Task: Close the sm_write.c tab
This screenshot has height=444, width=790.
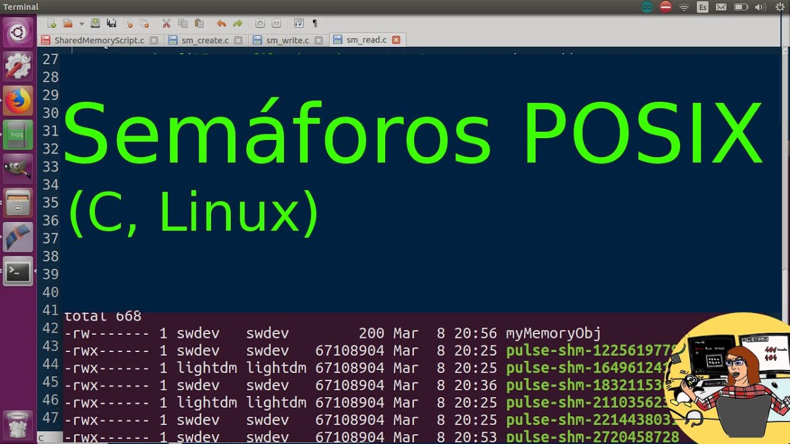Action: [x=318, y=40]
